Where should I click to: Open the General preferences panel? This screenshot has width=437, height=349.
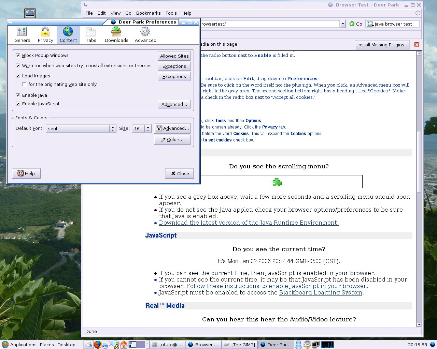click(x=23, y=35)
